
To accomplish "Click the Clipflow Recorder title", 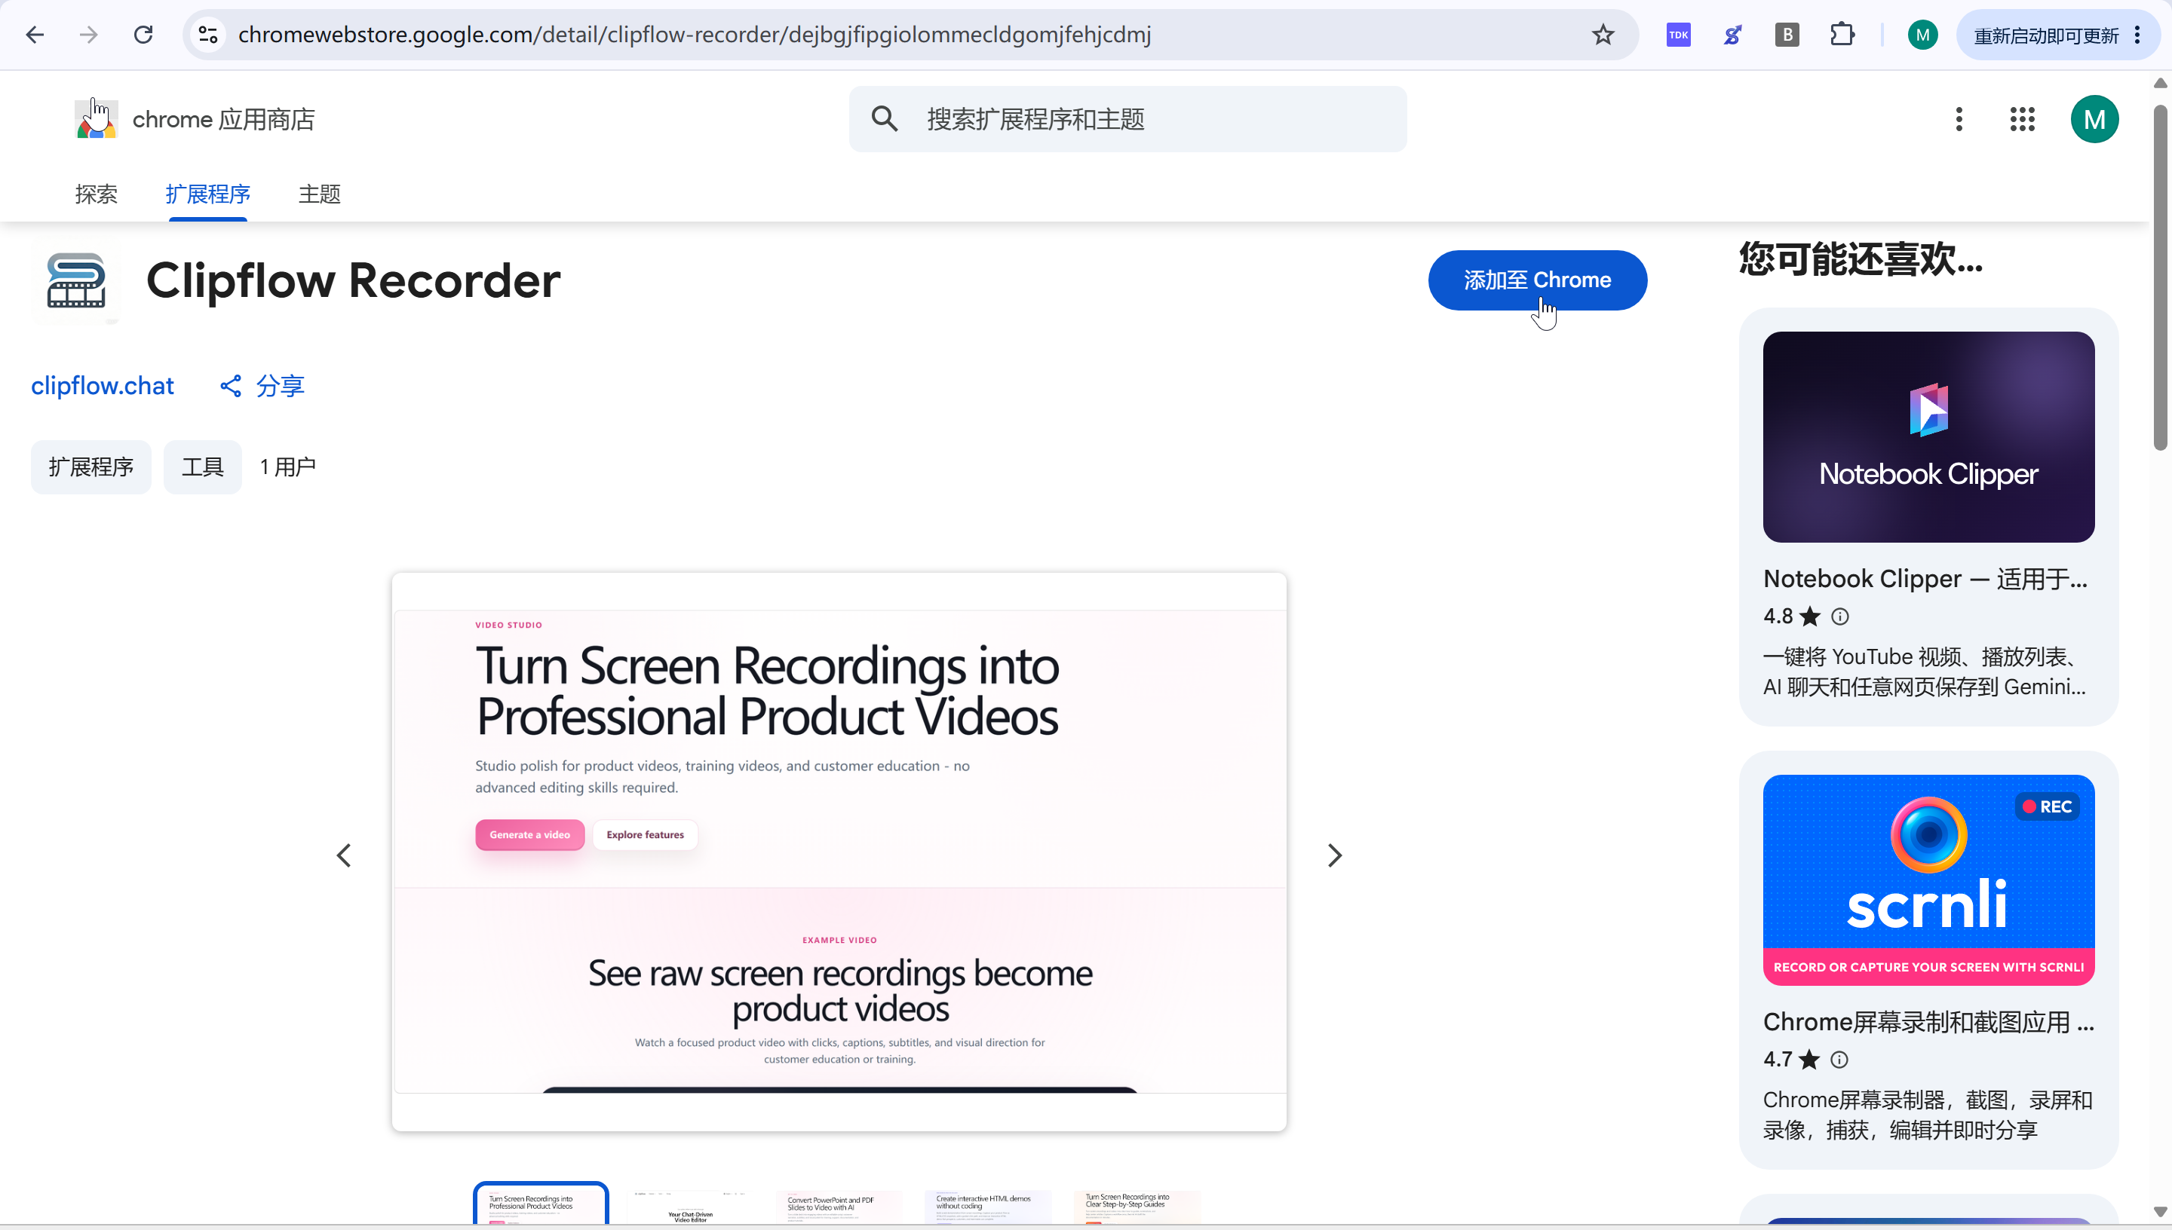I will pos(353,280).
